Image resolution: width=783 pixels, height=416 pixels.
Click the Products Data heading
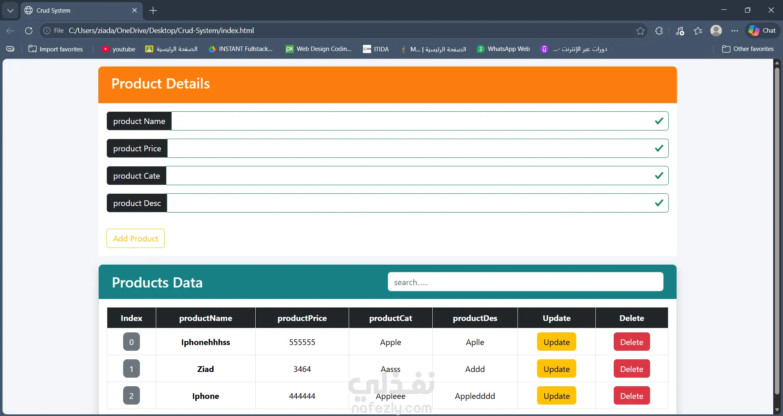(157, 283)
